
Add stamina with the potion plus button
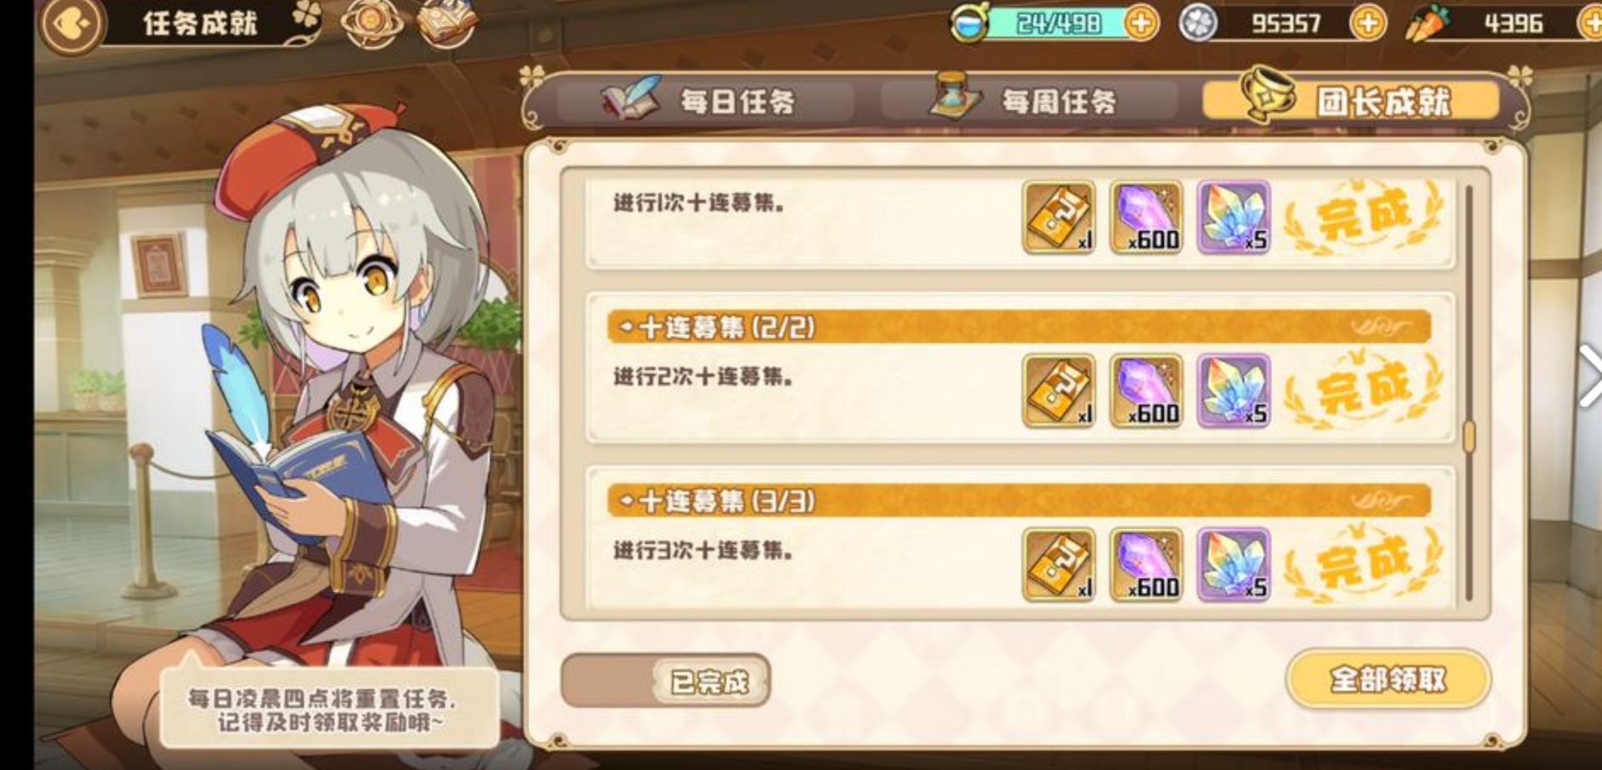point(1140,23)
